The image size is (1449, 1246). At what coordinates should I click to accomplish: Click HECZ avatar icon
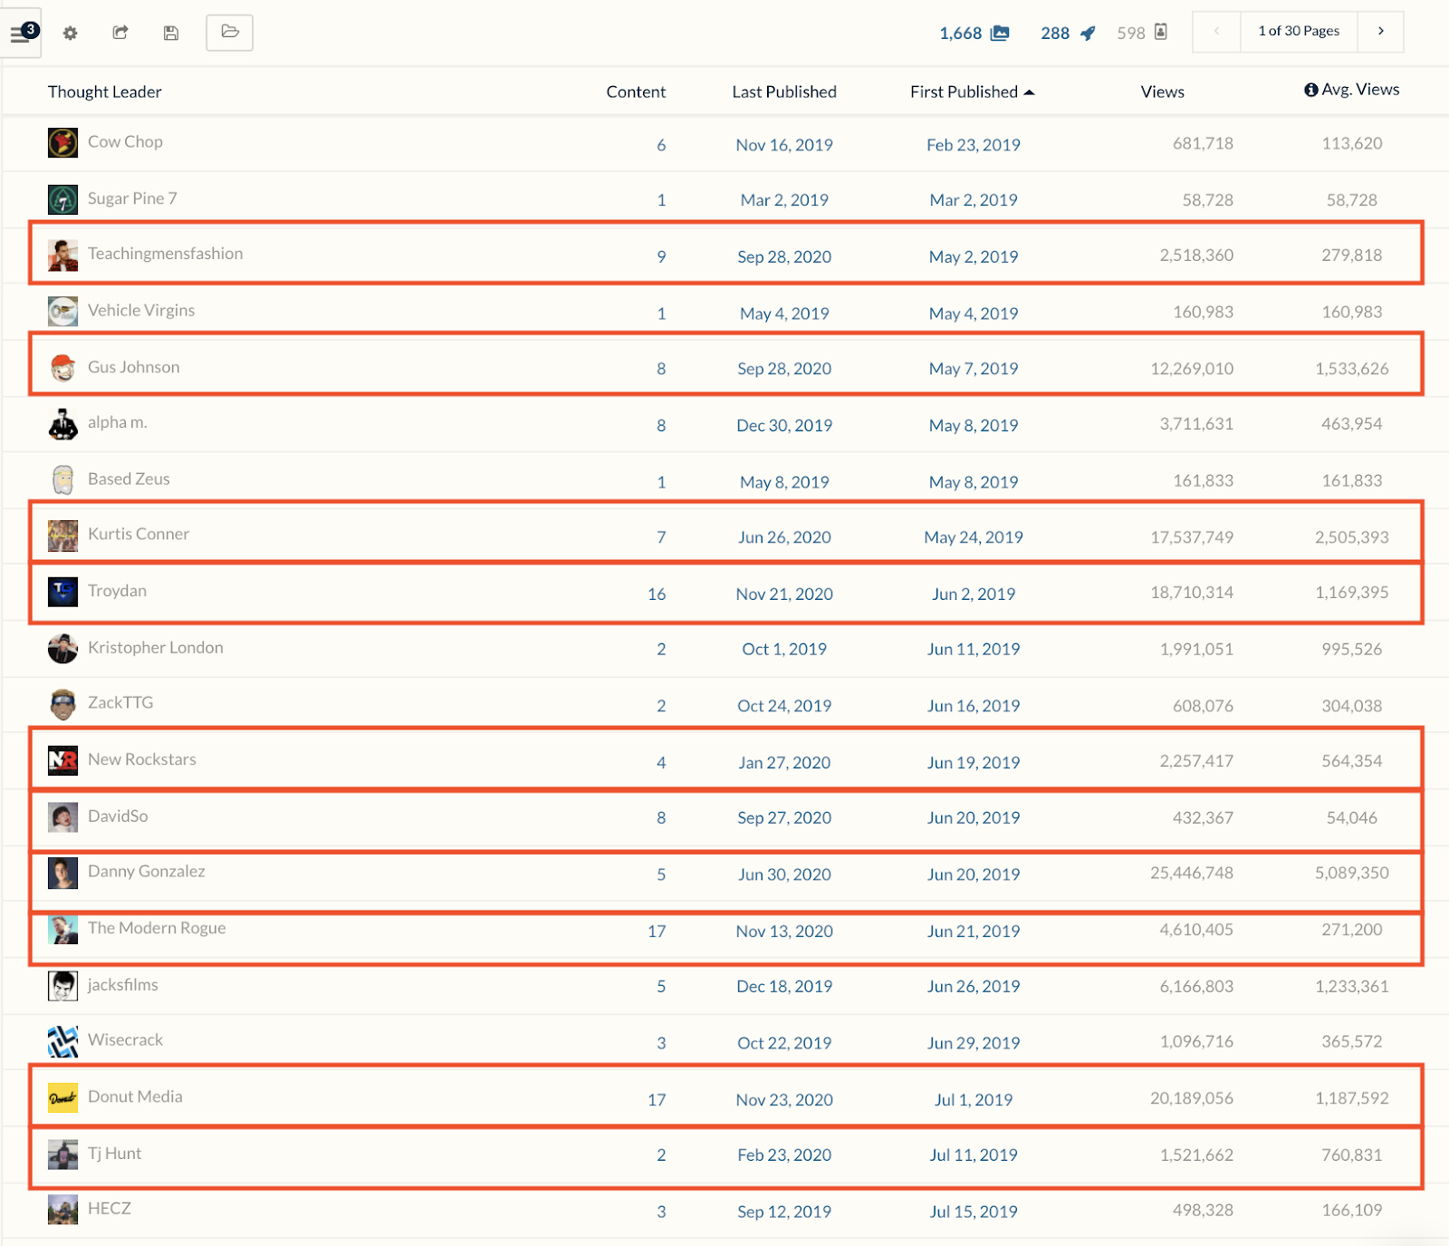point(62,1210)
